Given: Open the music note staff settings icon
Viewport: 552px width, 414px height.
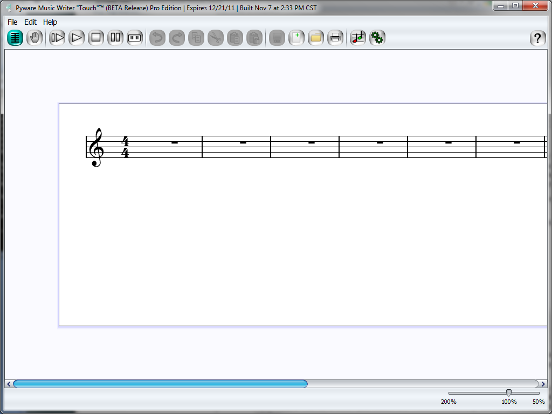Looking at the screenshot, I should click(x=358, y=38).
